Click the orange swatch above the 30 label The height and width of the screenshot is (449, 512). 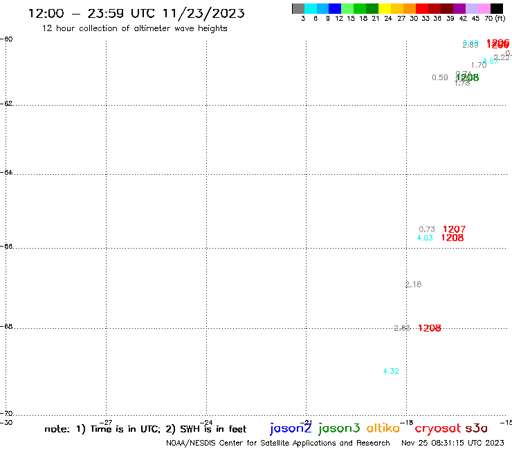pos(410,8)
